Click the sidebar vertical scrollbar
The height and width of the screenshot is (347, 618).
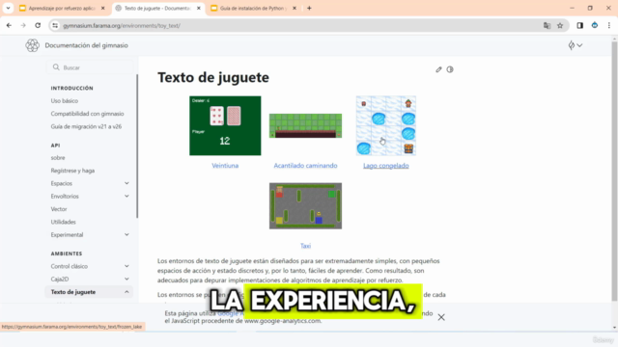pyautogui.click(x=137, y=146)
